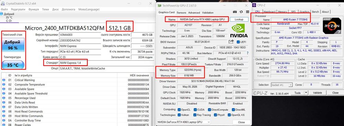This screenshot has width=344, height=126.
Task: Toggle the UEFI checkbox
Action: point(238,42)
